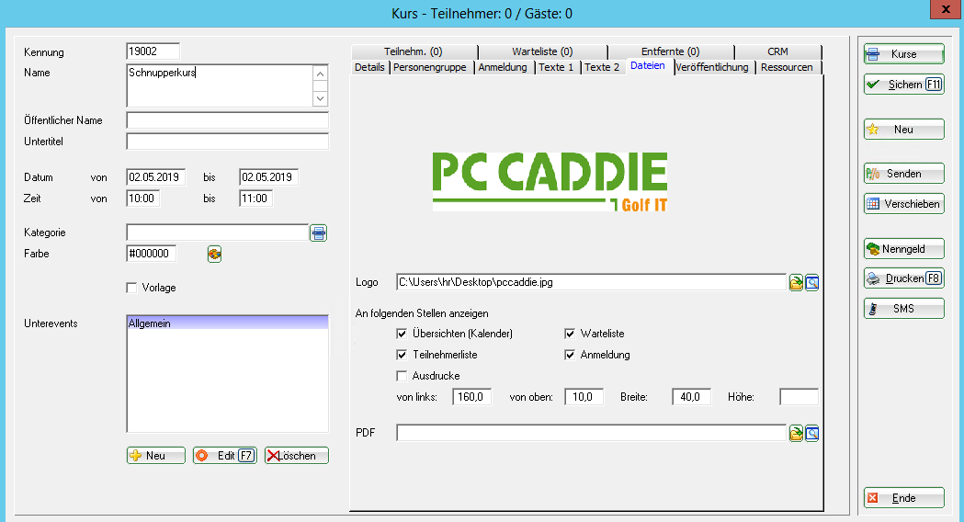Click Löschen to delete the subevent
The width and height of the screenshot is (964, 522).
(x=296, y=456)
